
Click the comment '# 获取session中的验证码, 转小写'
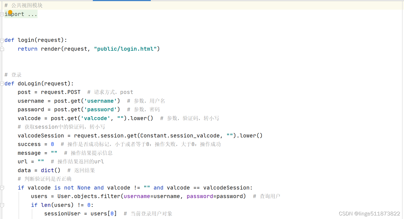[x=61, y=127]
